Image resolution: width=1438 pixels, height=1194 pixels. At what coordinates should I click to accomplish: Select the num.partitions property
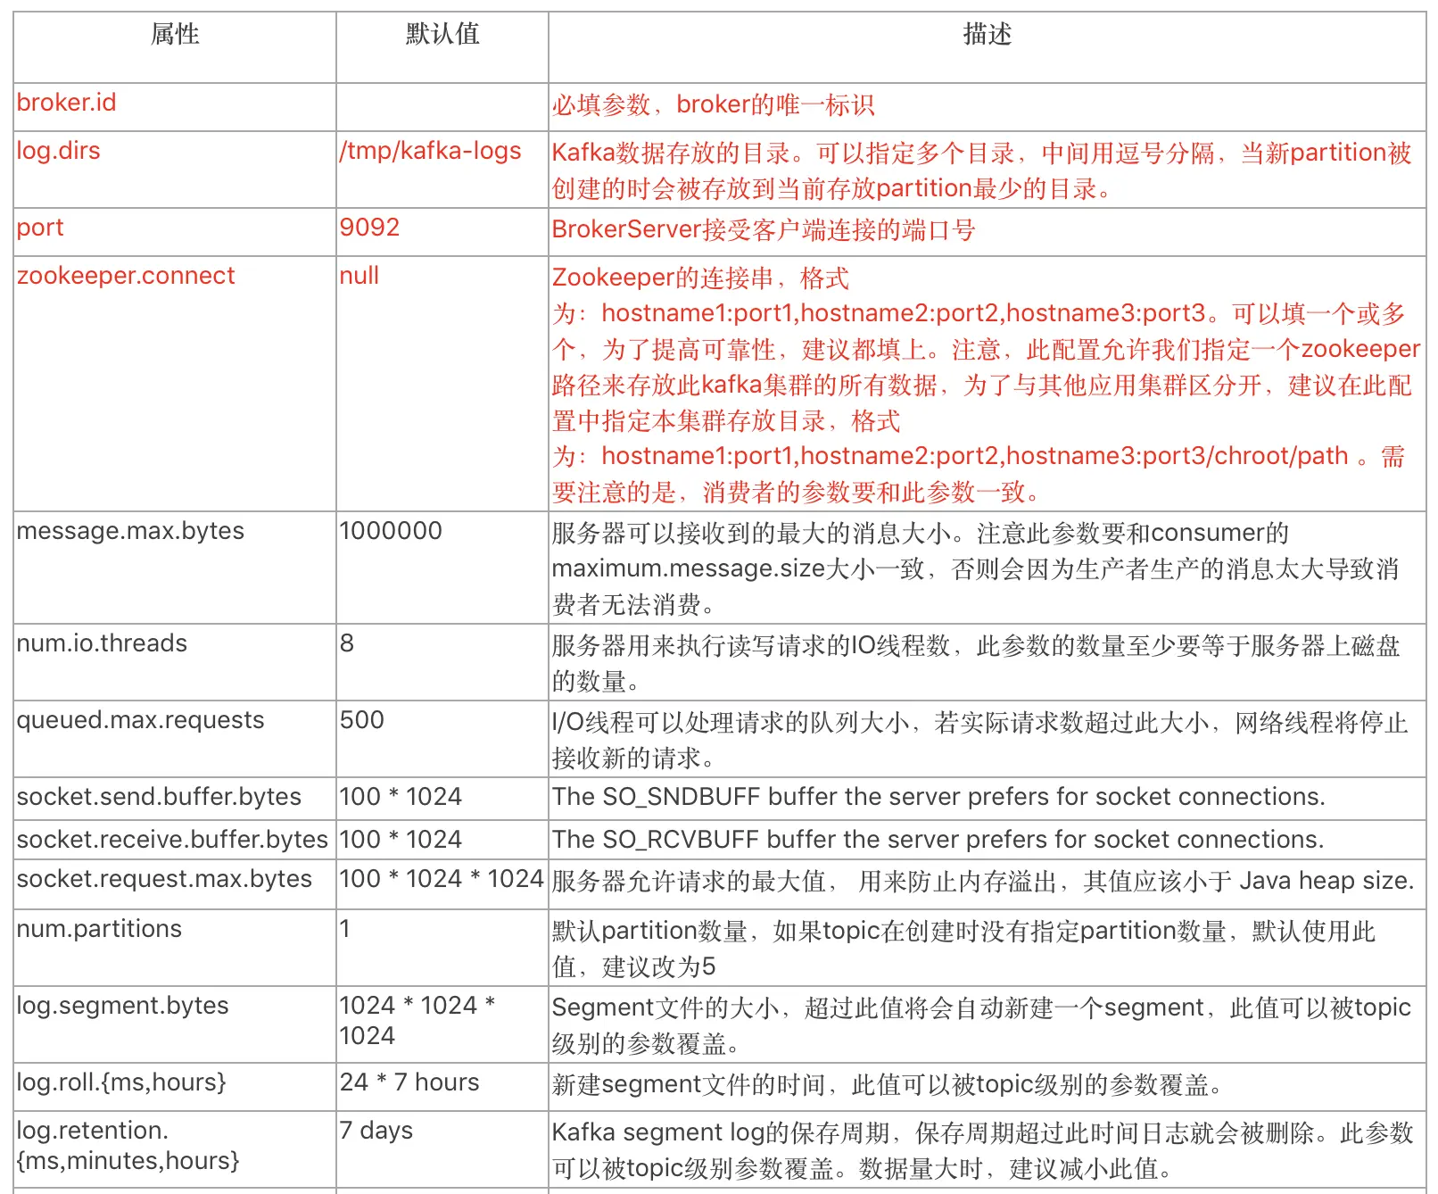(99, 929)
